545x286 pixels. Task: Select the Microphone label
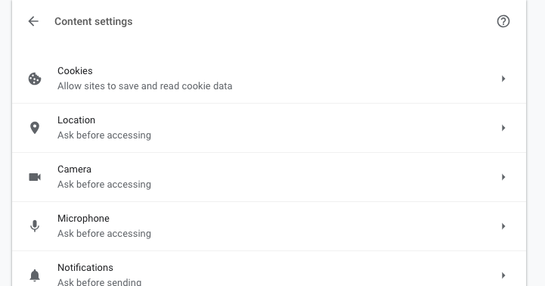tap(83, 218)
